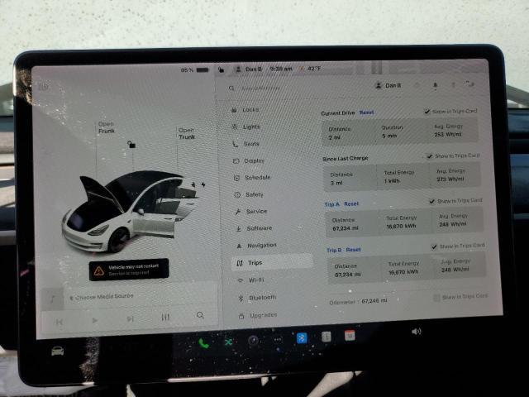Open the Navigation settings menu
The image size is (529, 397).
click(257, 246)
